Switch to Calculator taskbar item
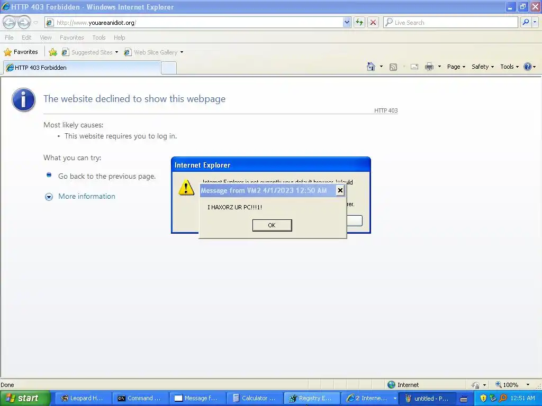This screenshot has width=542, height=406. tap(255, 398)
